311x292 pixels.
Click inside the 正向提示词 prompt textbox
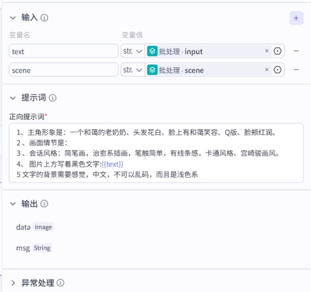156,153
